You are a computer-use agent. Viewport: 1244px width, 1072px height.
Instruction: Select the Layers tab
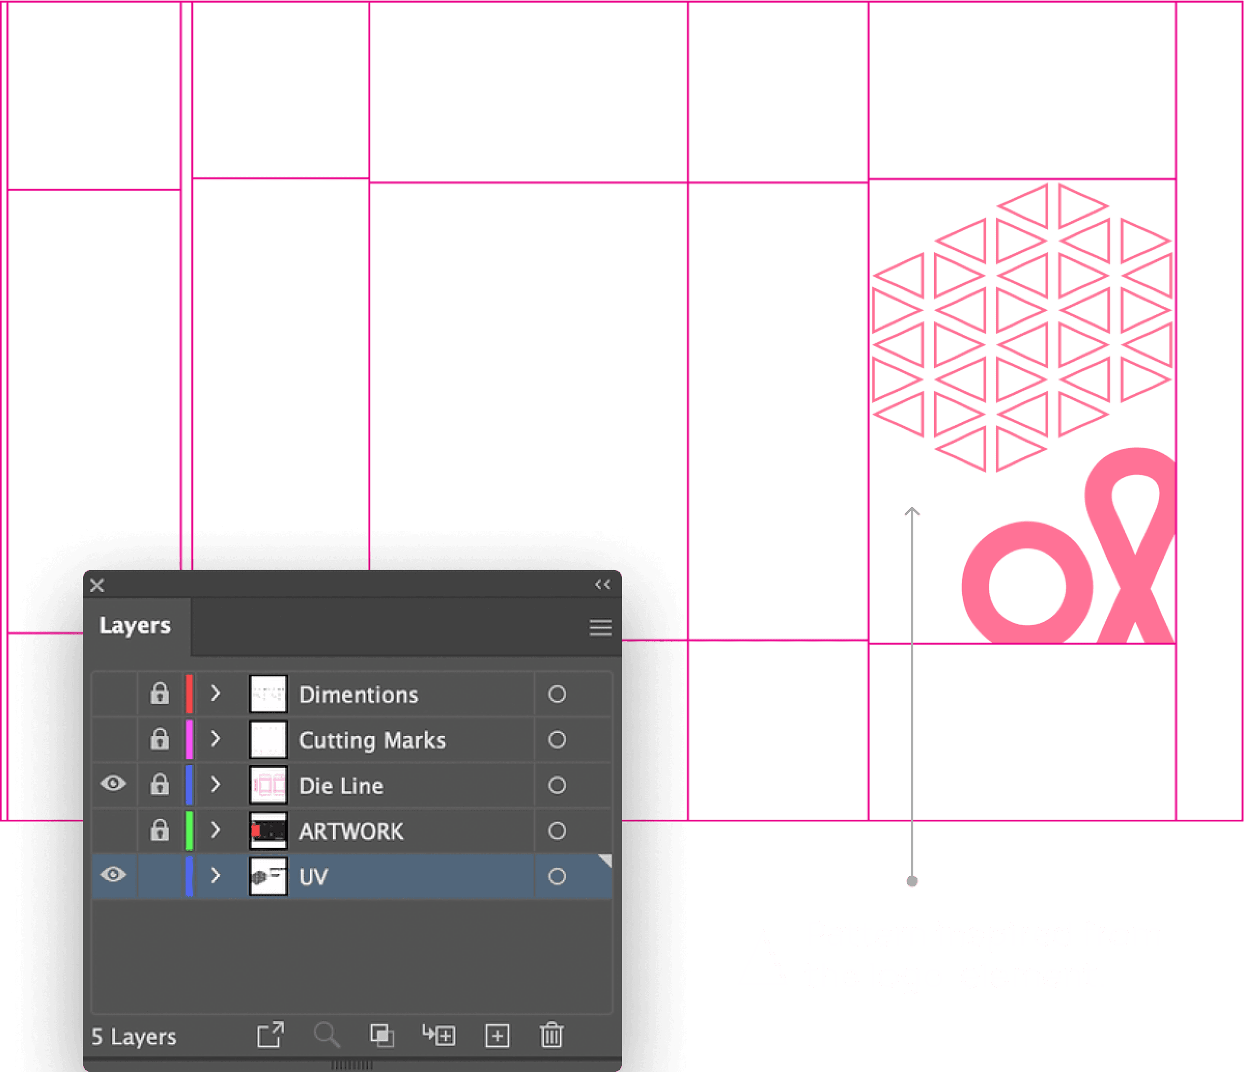point(136,626)
